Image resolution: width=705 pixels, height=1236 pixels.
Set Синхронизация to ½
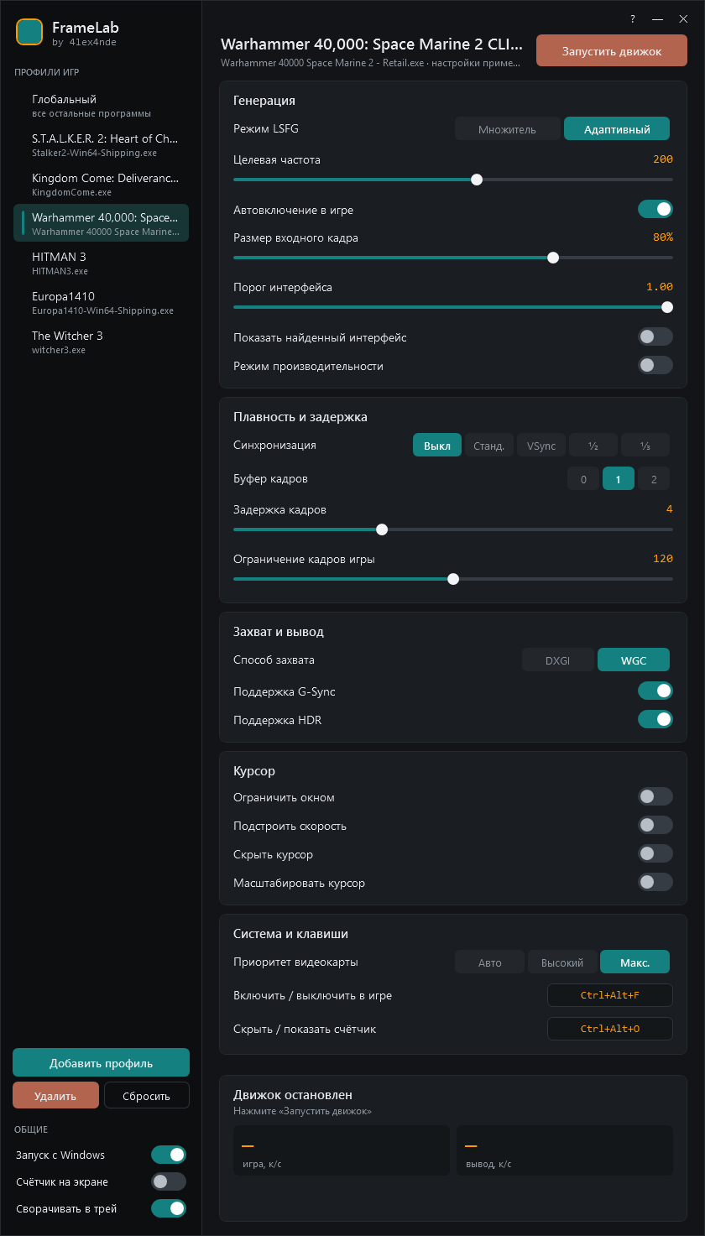tap(593, 446)
